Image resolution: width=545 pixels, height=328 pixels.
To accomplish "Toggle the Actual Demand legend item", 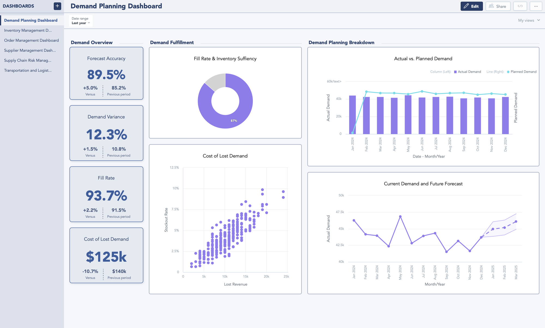I will (468, 71).
